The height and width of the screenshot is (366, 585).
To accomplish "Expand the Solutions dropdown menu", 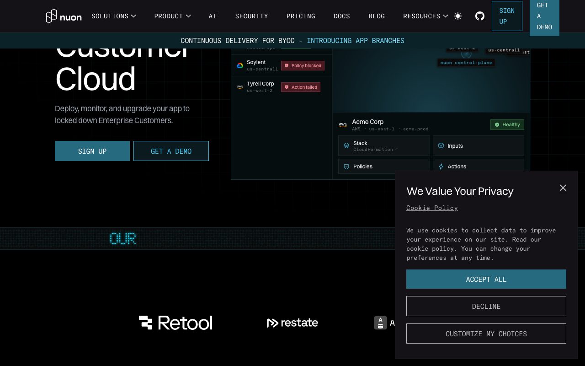I will [x=114, y=16].
